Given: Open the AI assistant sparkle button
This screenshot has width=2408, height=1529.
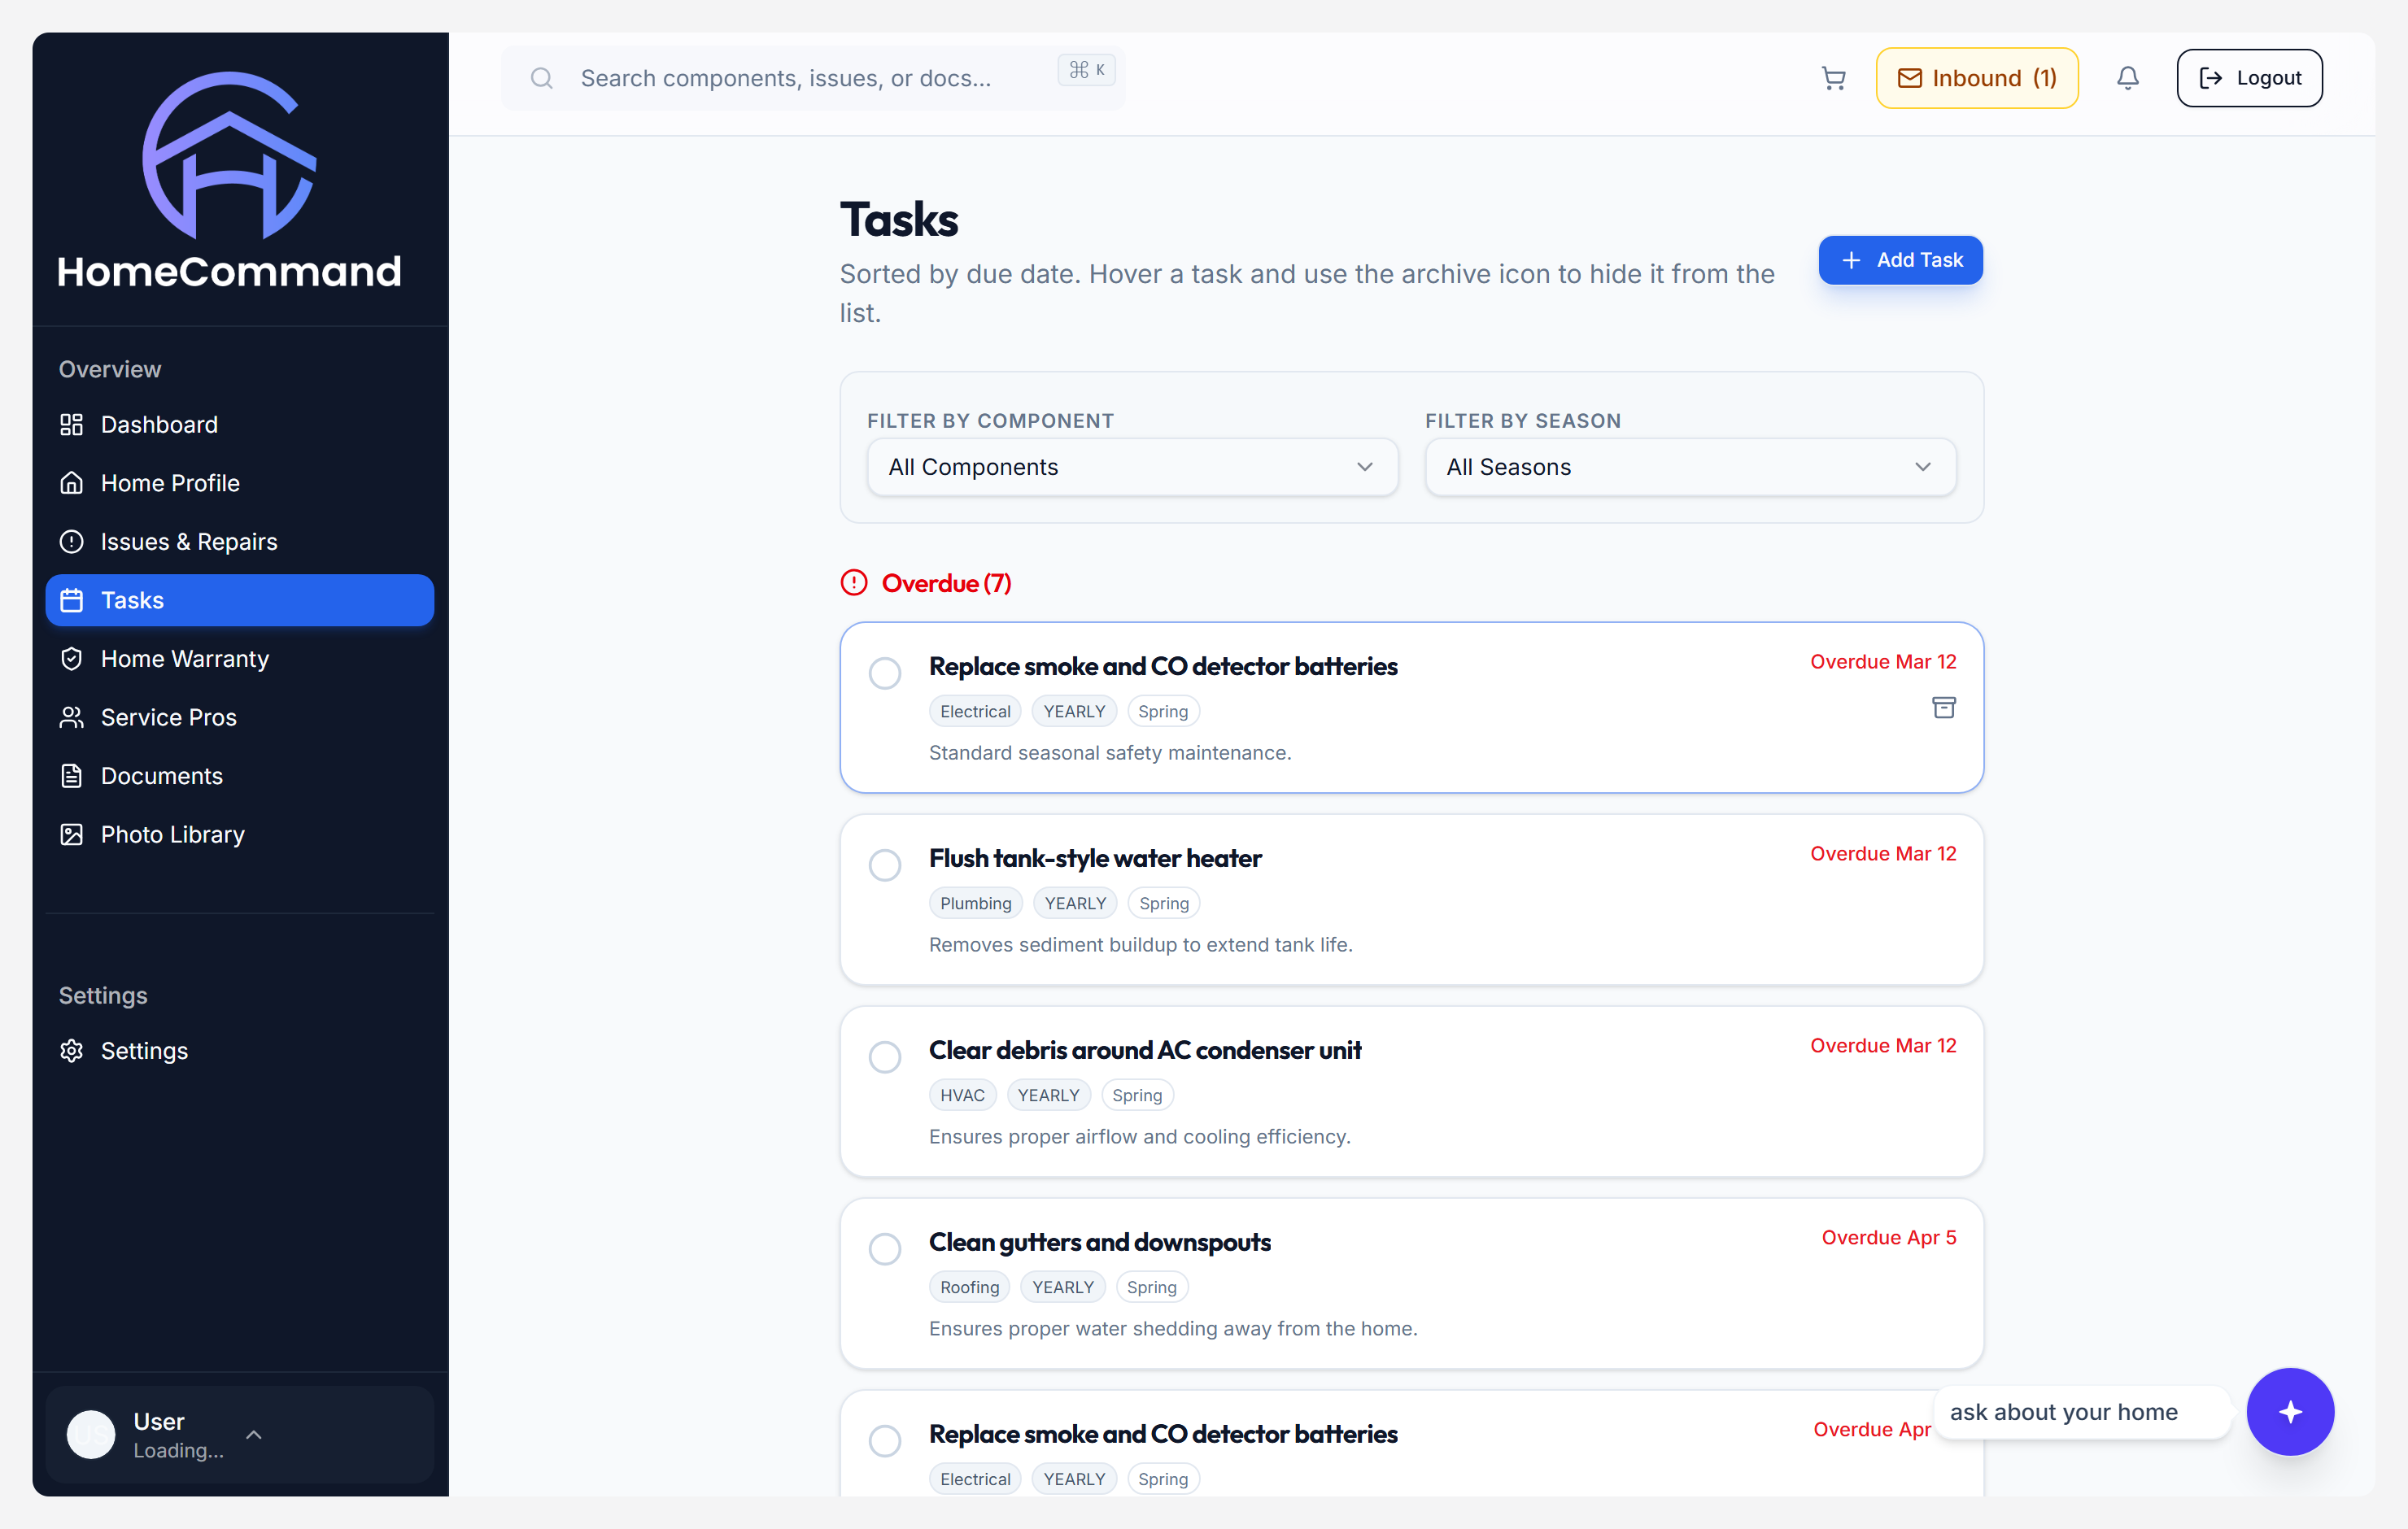Looking at the screenshot, I should [x=2290, y=1411].
